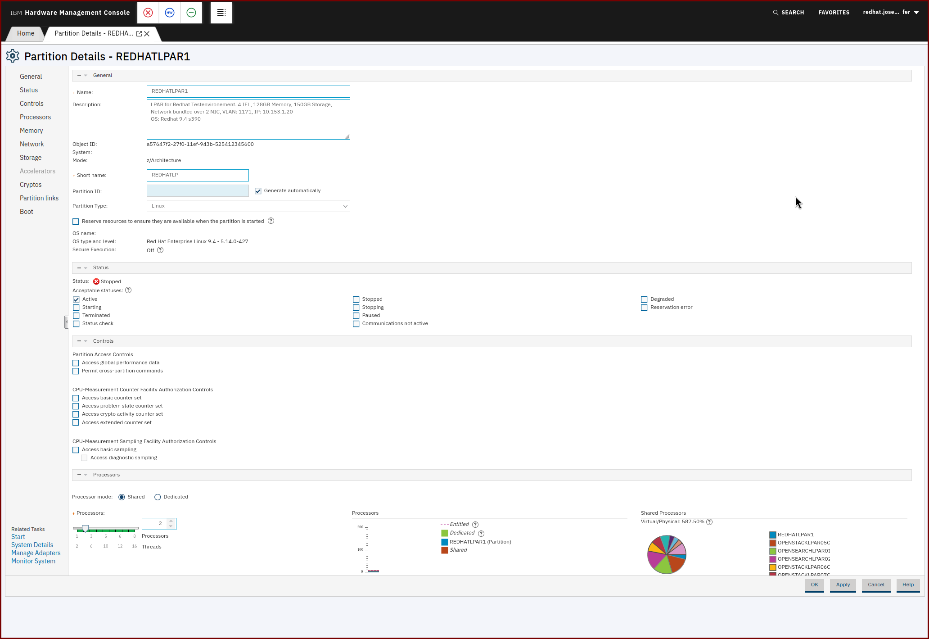929x639 pixels.
Task: Click the processors slider handle
Action: tap(85, 528)
